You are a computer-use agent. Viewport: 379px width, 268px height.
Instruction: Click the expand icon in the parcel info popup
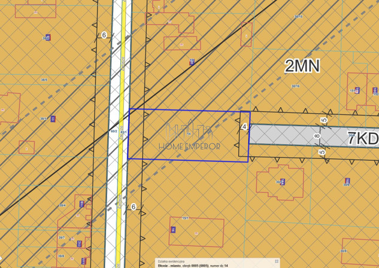276,261
